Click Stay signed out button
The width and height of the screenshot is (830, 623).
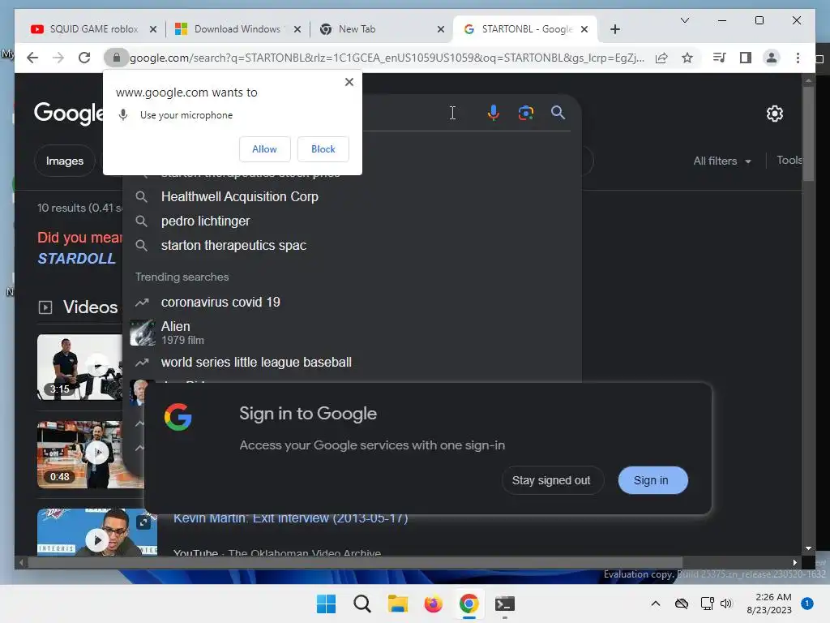click(551, 480)
